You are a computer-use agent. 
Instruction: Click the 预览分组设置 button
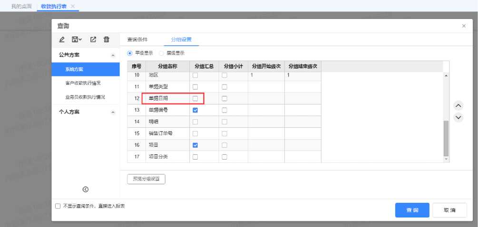coord(146,179)
